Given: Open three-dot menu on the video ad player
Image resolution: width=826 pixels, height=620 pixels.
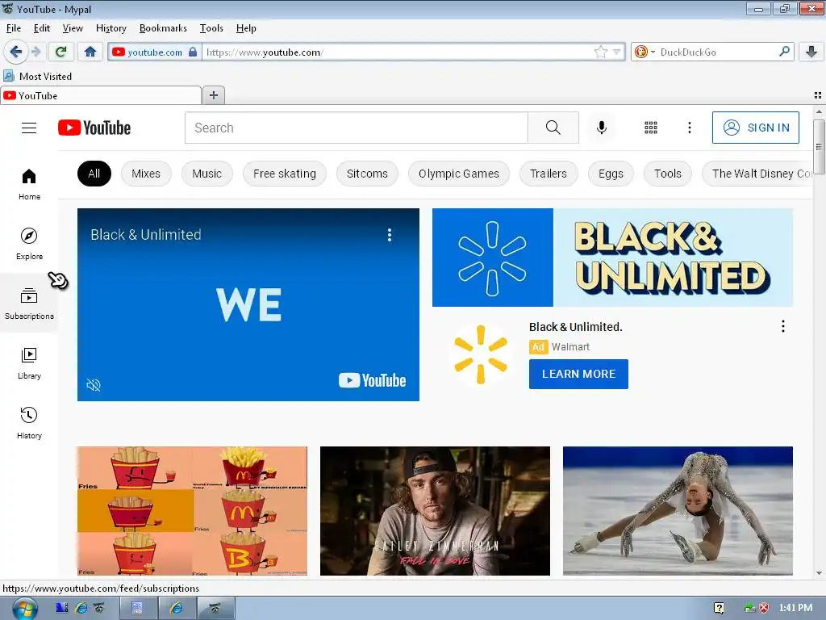Looking at the screenshot, I should click(x=390, y=235).
